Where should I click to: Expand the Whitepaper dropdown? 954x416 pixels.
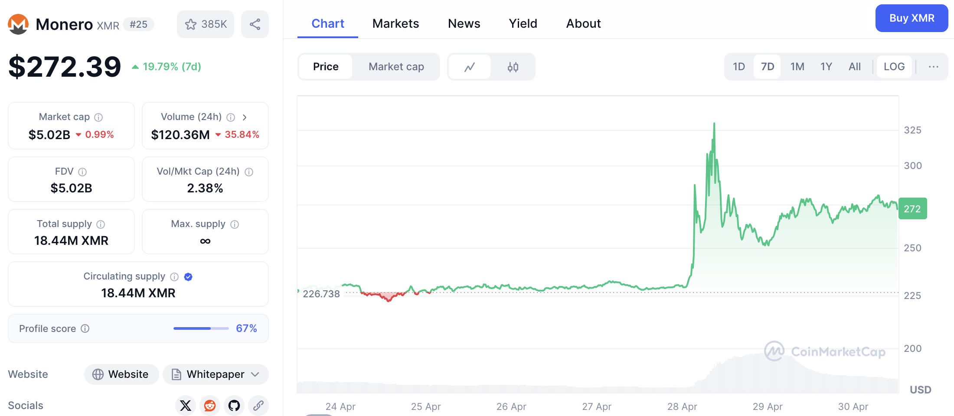[216, 374]
